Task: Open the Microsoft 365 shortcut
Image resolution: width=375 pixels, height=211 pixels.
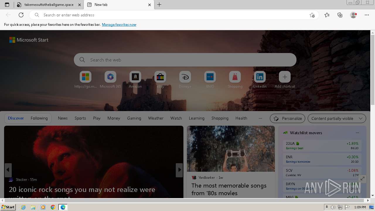Action: tap(110, 80)
